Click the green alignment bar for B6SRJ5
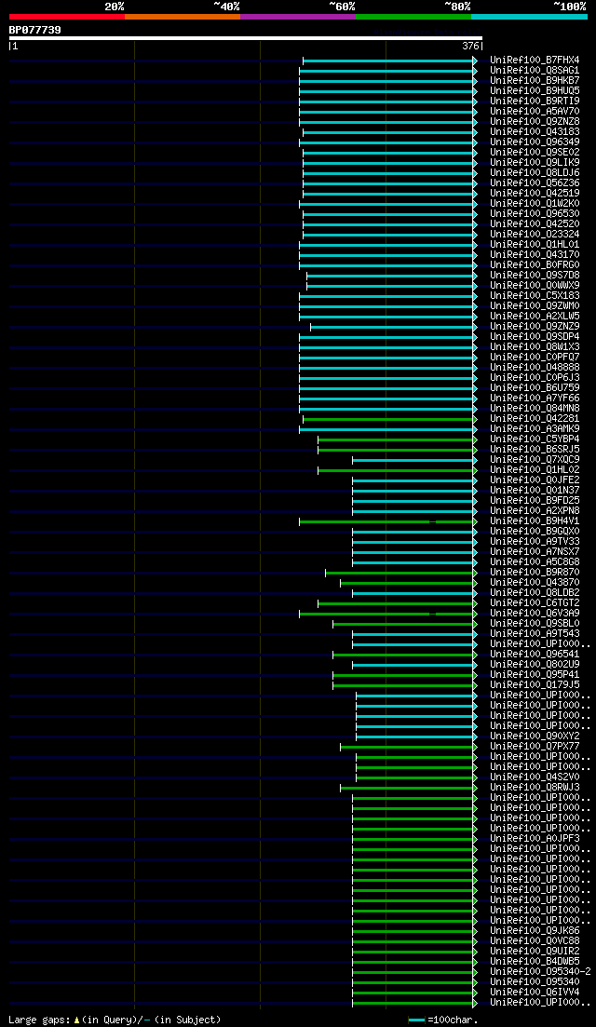This screenshot has height=1027, width=596. click(396, 450)
